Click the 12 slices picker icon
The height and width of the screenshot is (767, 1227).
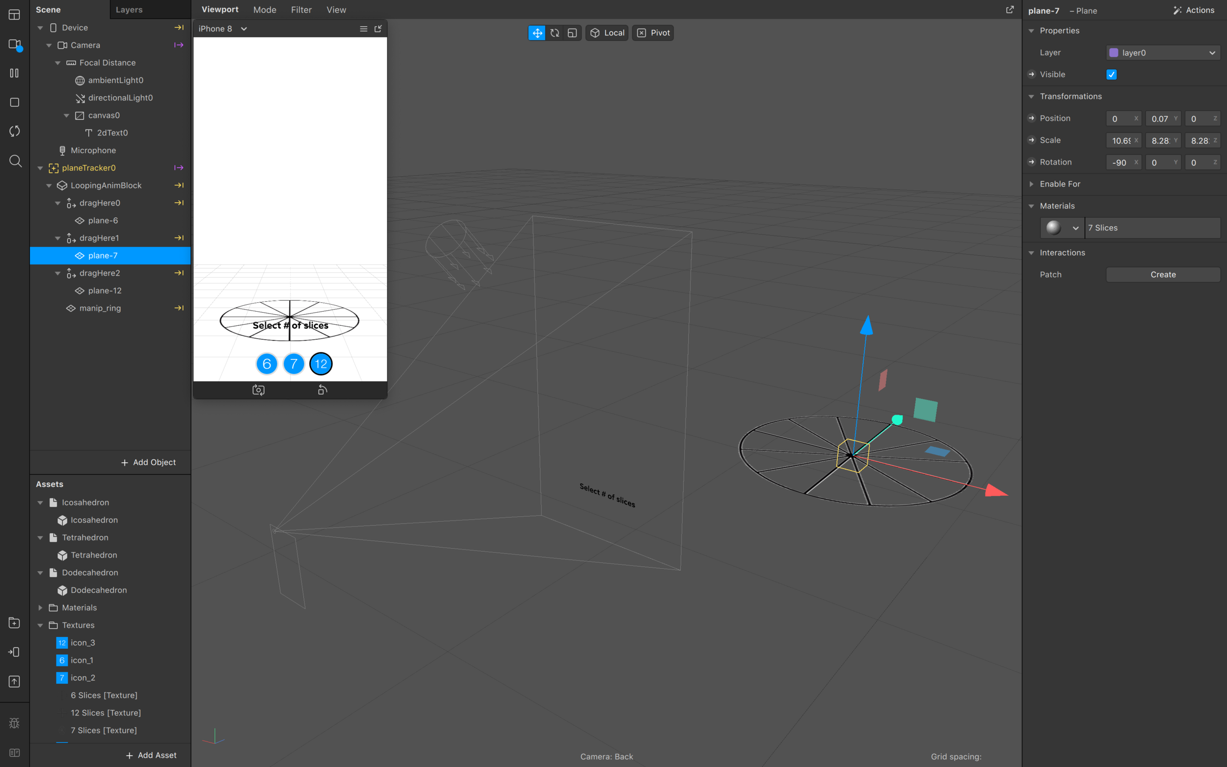coord(321,364)
